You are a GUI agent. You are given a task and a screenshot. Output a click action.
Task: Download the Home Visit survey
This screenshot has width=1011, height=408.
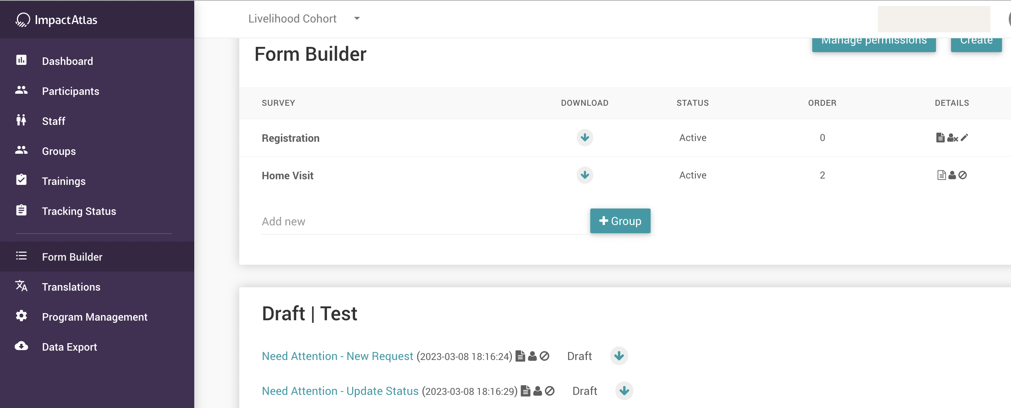click(584, 175)
